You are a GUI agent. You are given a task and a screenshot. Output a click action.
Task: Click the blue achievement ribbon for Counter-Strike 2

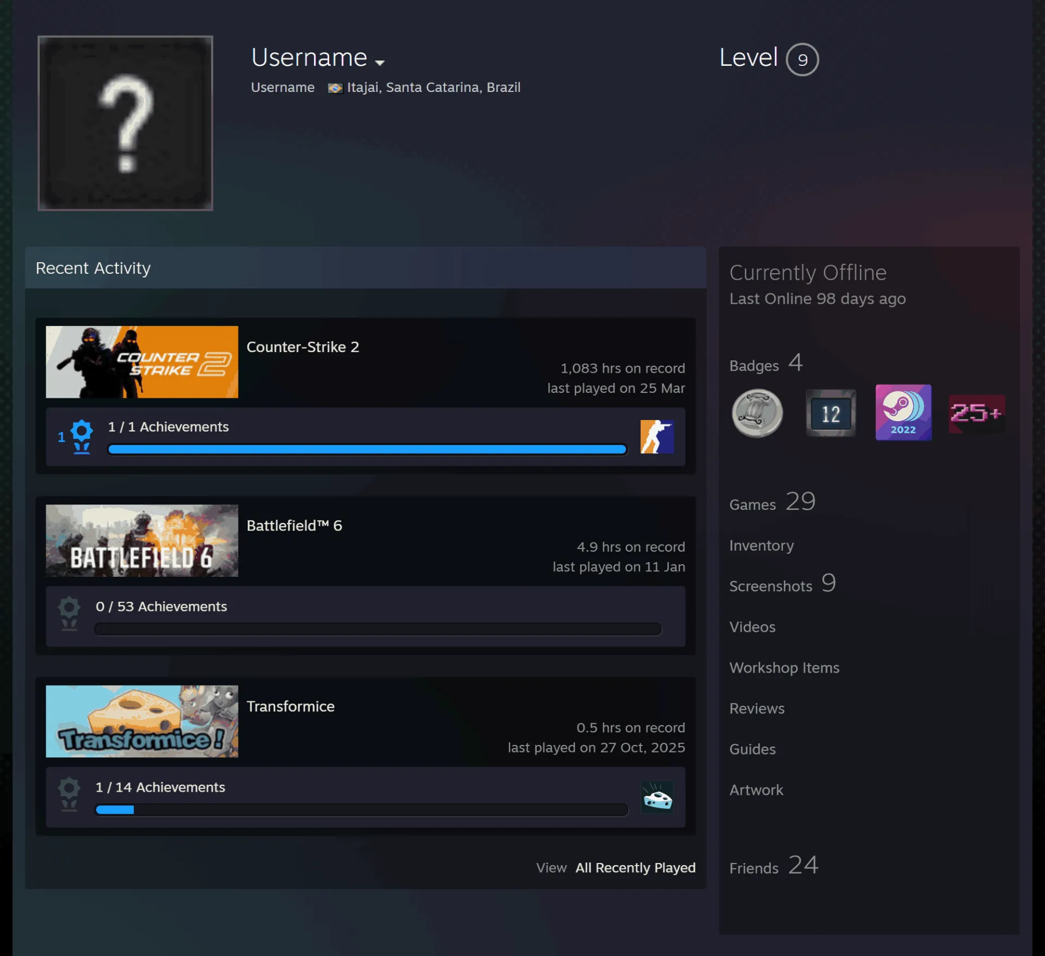82,436
